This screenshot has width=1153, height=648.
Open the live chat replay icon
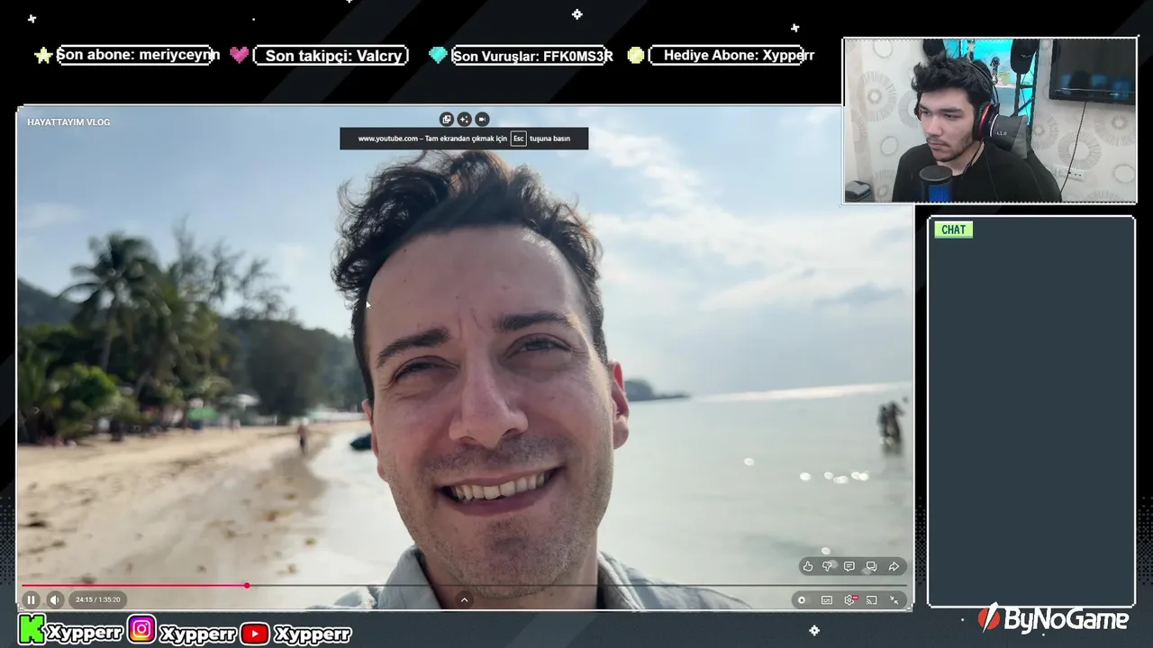point(871,566)
